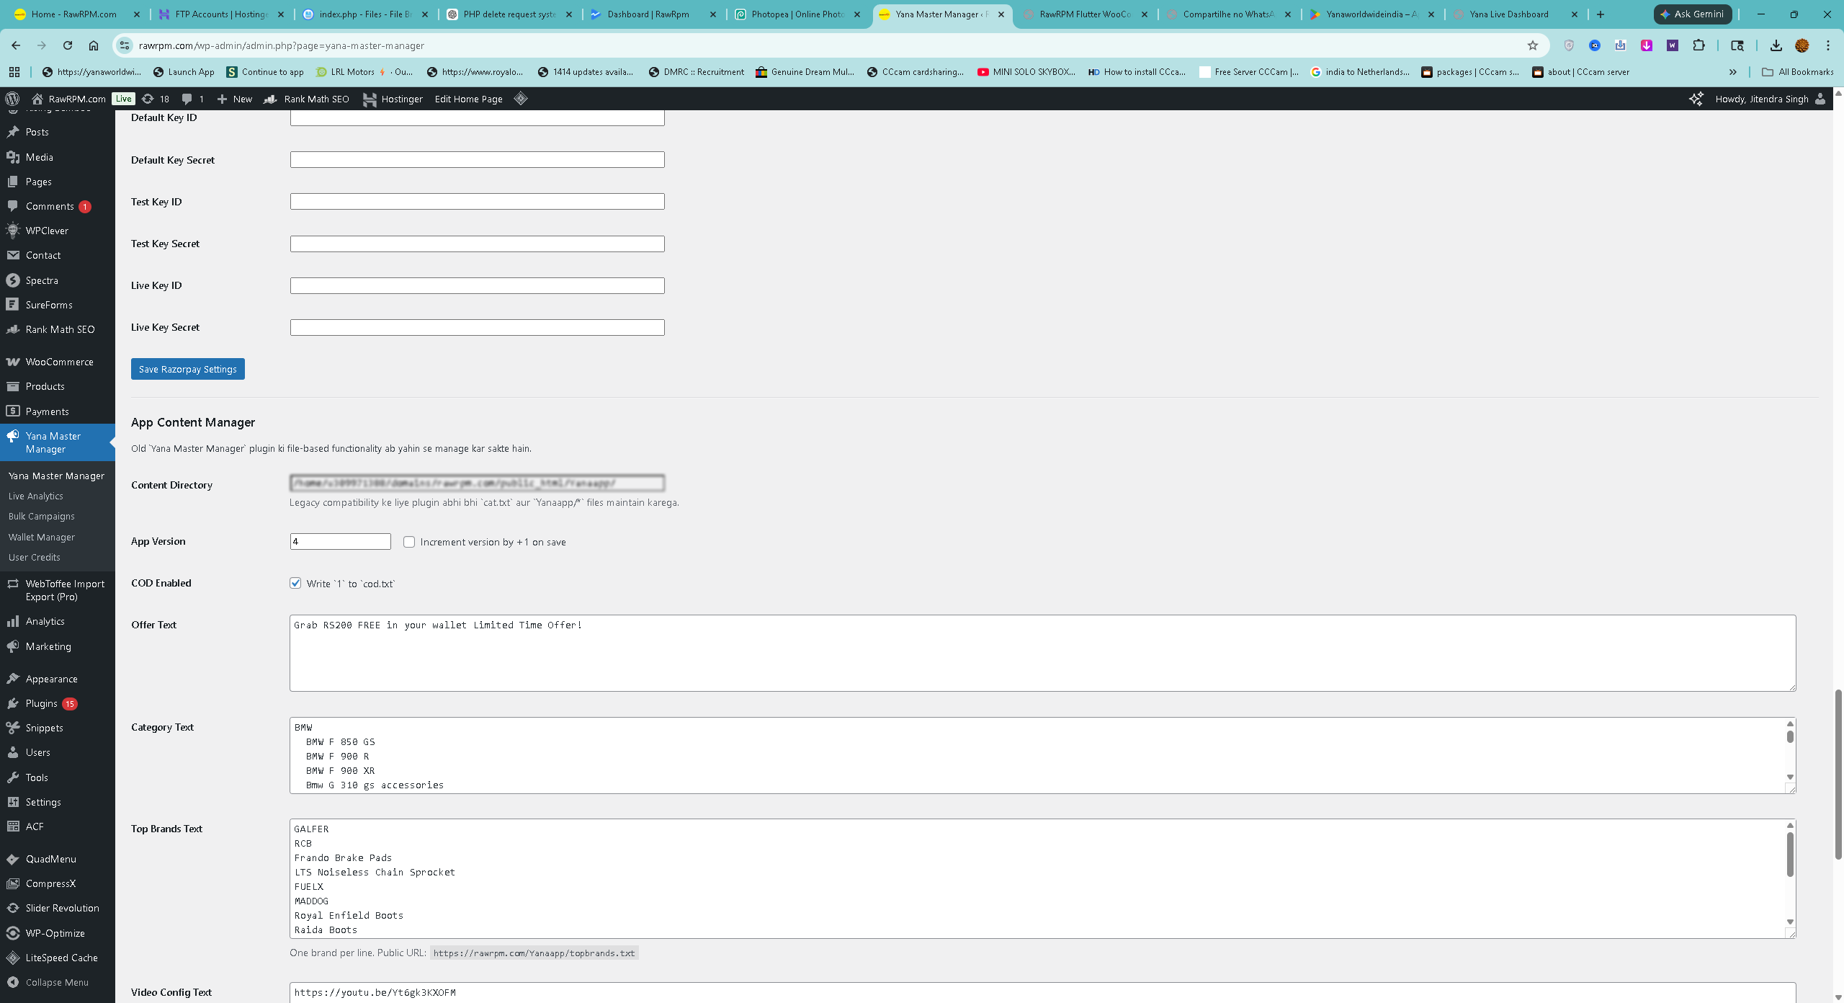Open 'Edit Home Page' in admin bar
The image size is (1844, 1003).
coord(468,99)
